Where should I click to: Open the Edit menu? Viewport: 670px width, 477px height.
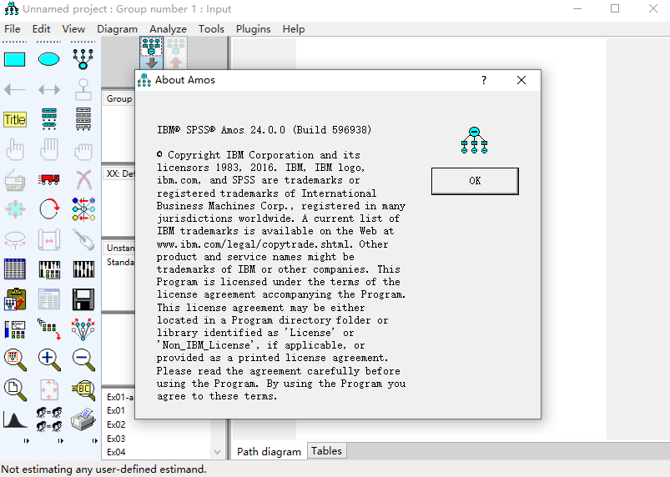tap(41, 29)
